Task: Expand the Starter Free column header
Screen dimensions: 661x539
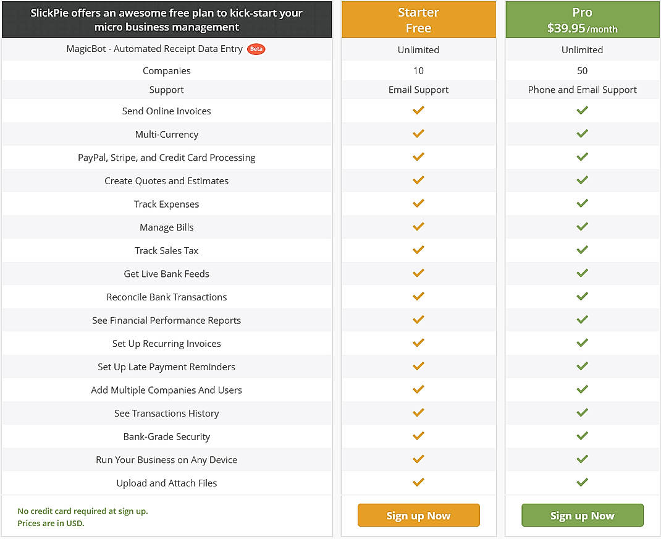Action: pyautogui.click(x=418, y=19)
